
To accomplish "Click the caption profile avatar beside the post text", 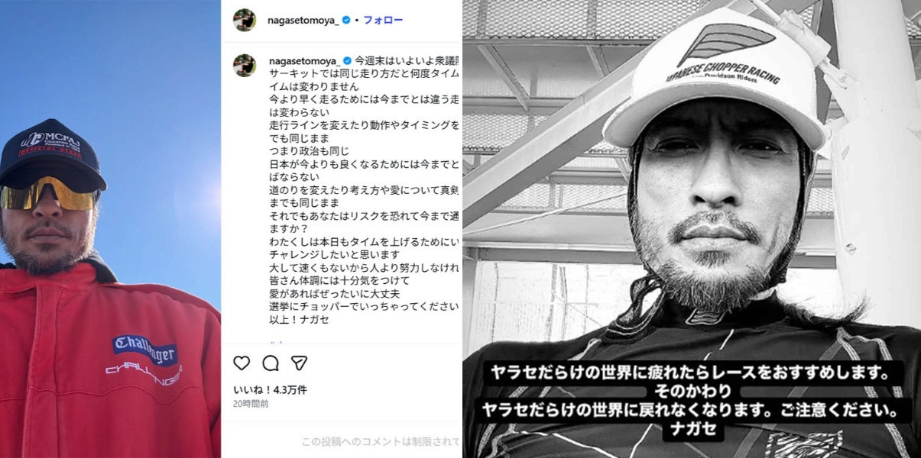I will pyautogui.click(x=245, y=65).
